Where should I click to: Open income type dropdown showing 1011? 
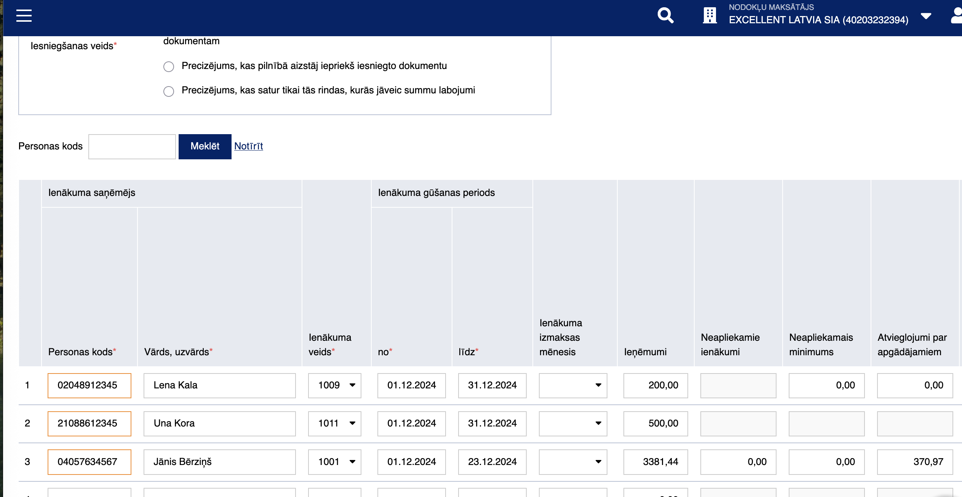[x=334, y=423]
